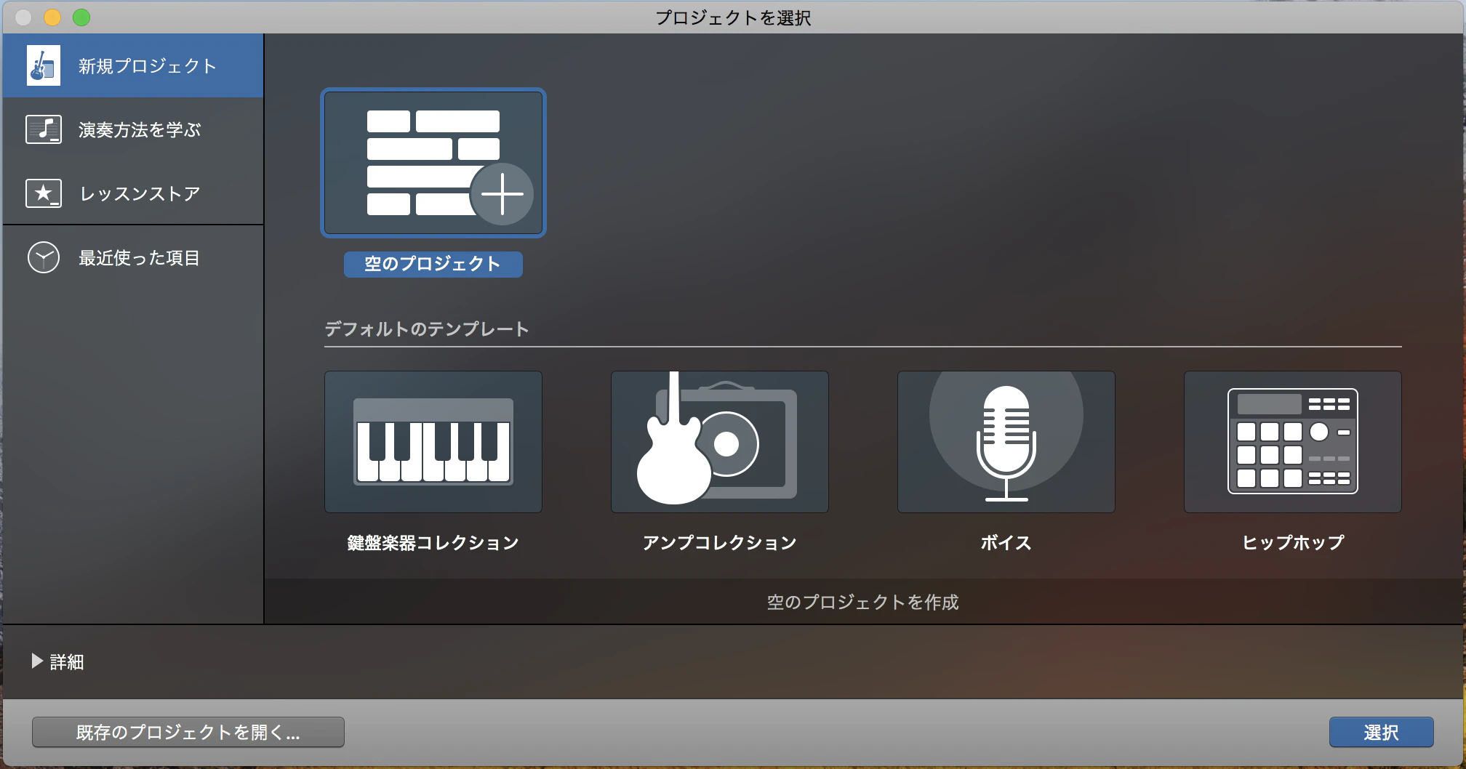Open the 新規プロジェクト sidebar section
This screenshot has width=1466, height=769.
pyautogui.click(x=133, y=65)
